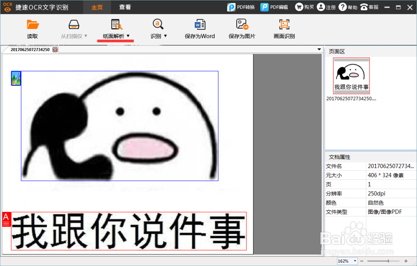Viewport: 417px width, 266px height.
Task: Open the PDF转换 tool
Action: (x=241, y=7)
